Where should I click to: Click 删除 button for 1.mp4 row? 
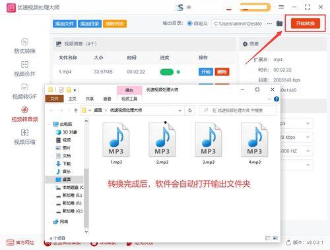pyautogui.click(x=222, y=72)
